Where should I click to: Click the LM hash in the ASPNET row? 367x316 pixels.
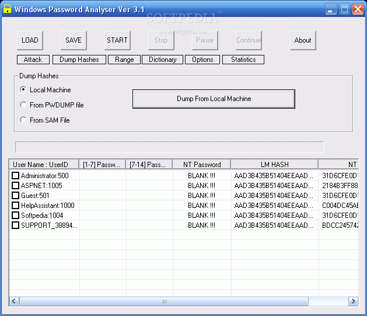pyautogui.click(x=274, y=186)
